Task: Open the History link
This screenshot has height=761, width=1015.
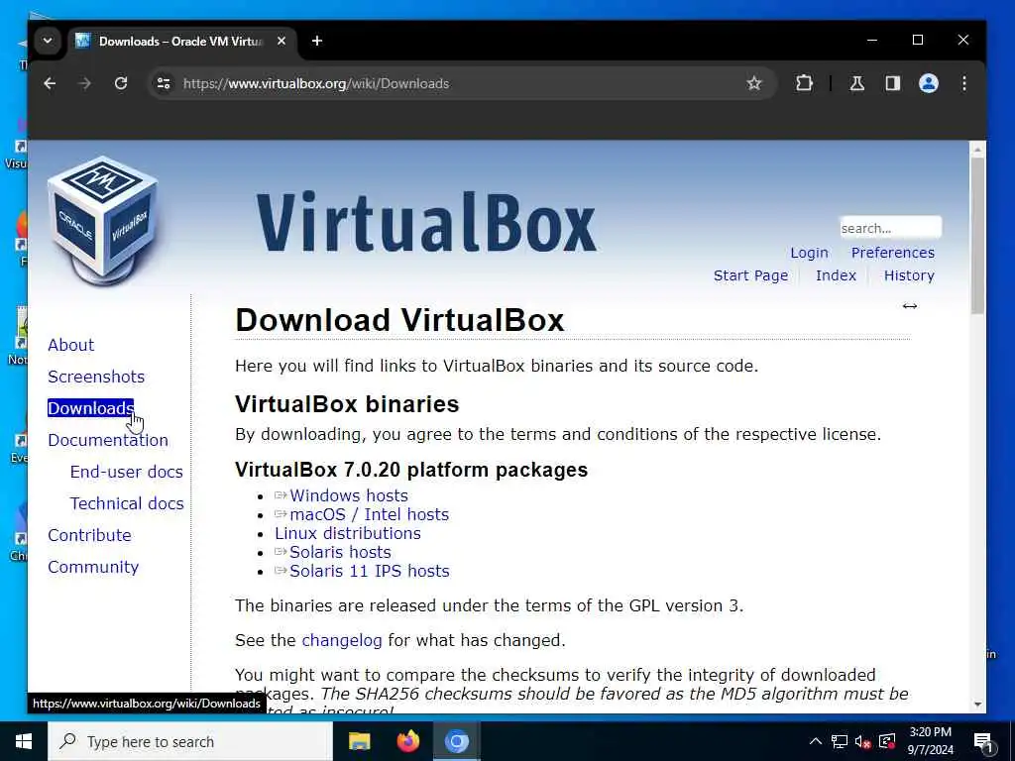Action: 909,275
